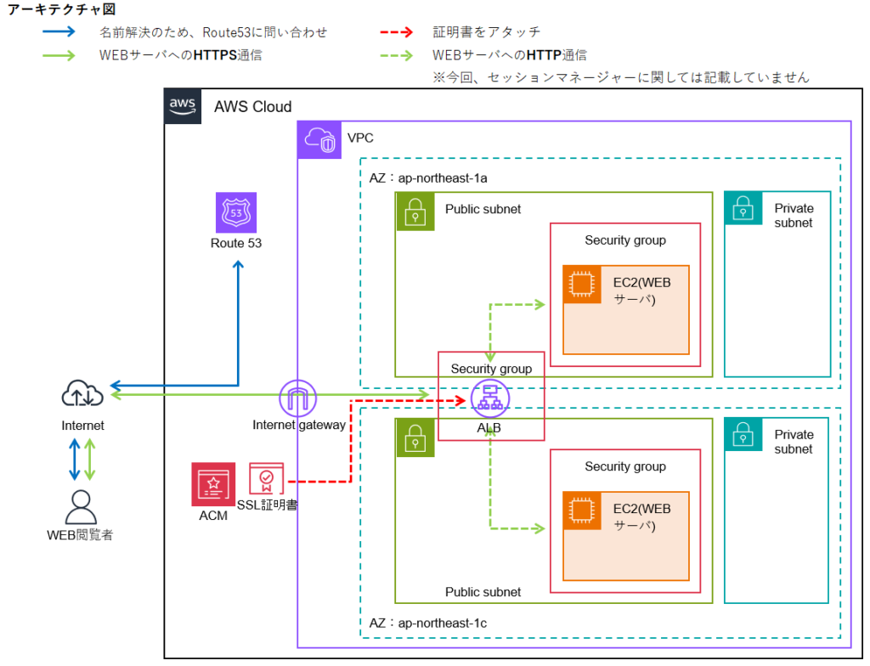
Task: Select the Private subnet label in ap-northeast-1c
Action: click(x=794, y=442)
